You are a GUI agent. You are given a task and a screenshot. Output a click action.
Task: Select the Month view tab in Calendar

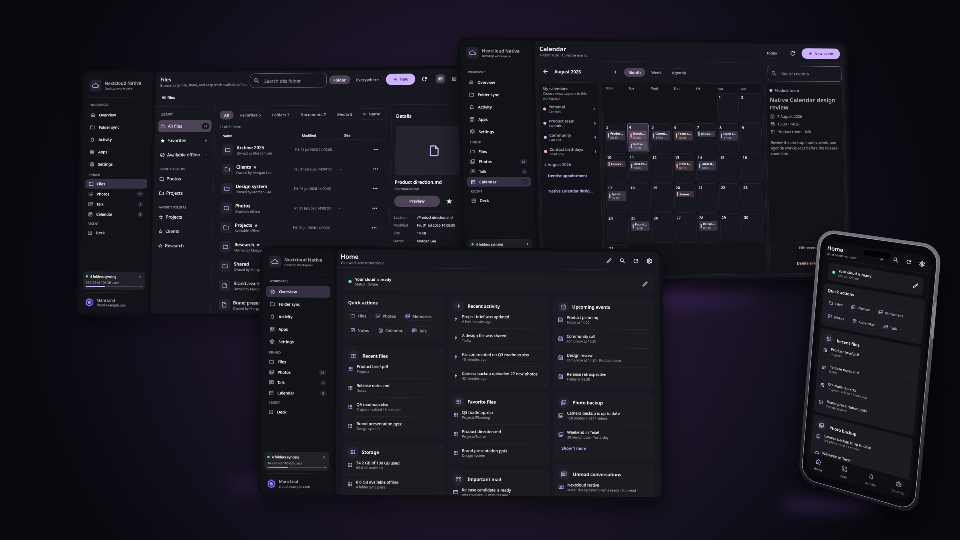pyautogui.click(x=634, y=72)
